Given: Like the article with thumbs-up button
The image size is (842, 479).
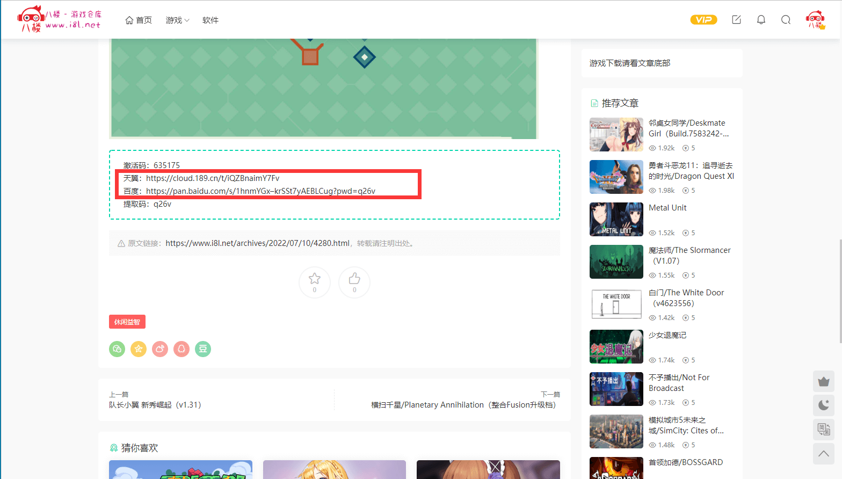Looking at the screenshot, I should coord(354,282).
